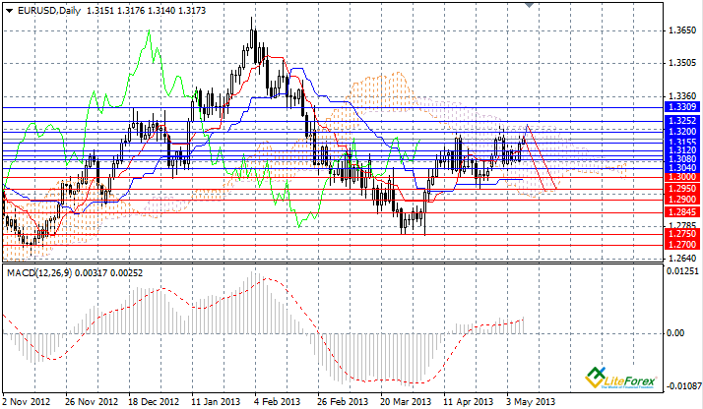Click the 4 Feb 2013 date label

click(277, 402)
